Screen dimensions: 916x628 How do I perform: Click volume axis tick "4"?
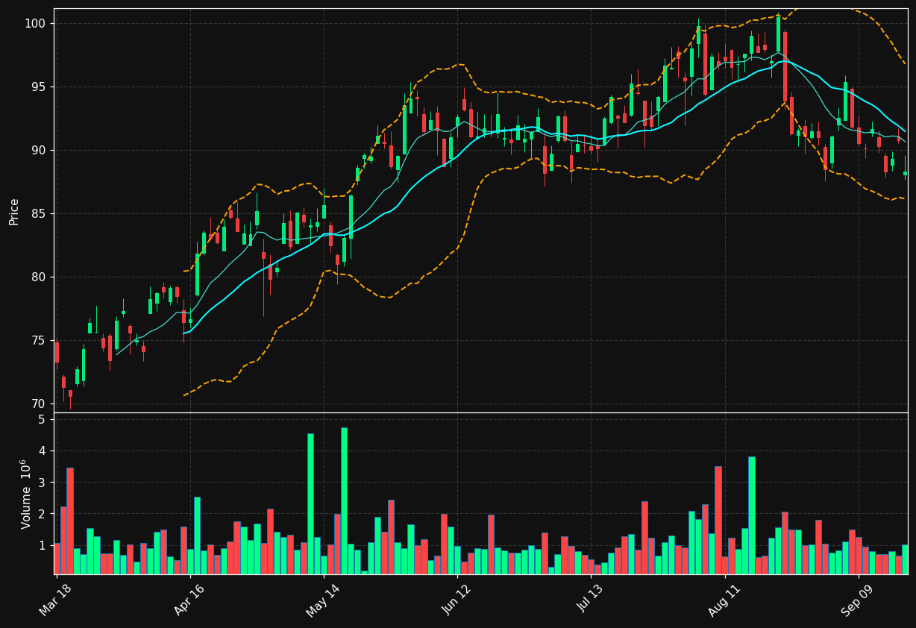[41, 451]
